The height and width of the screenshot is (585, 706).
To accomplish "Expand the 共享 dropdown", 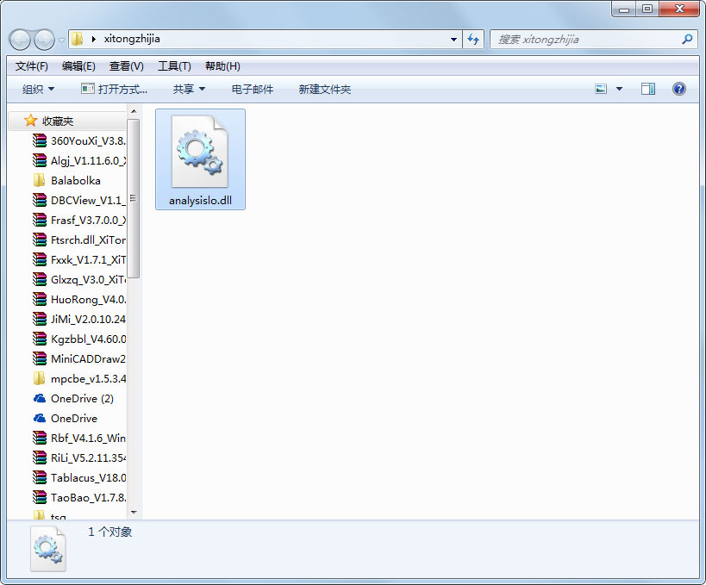I will (x=189, y=89).
